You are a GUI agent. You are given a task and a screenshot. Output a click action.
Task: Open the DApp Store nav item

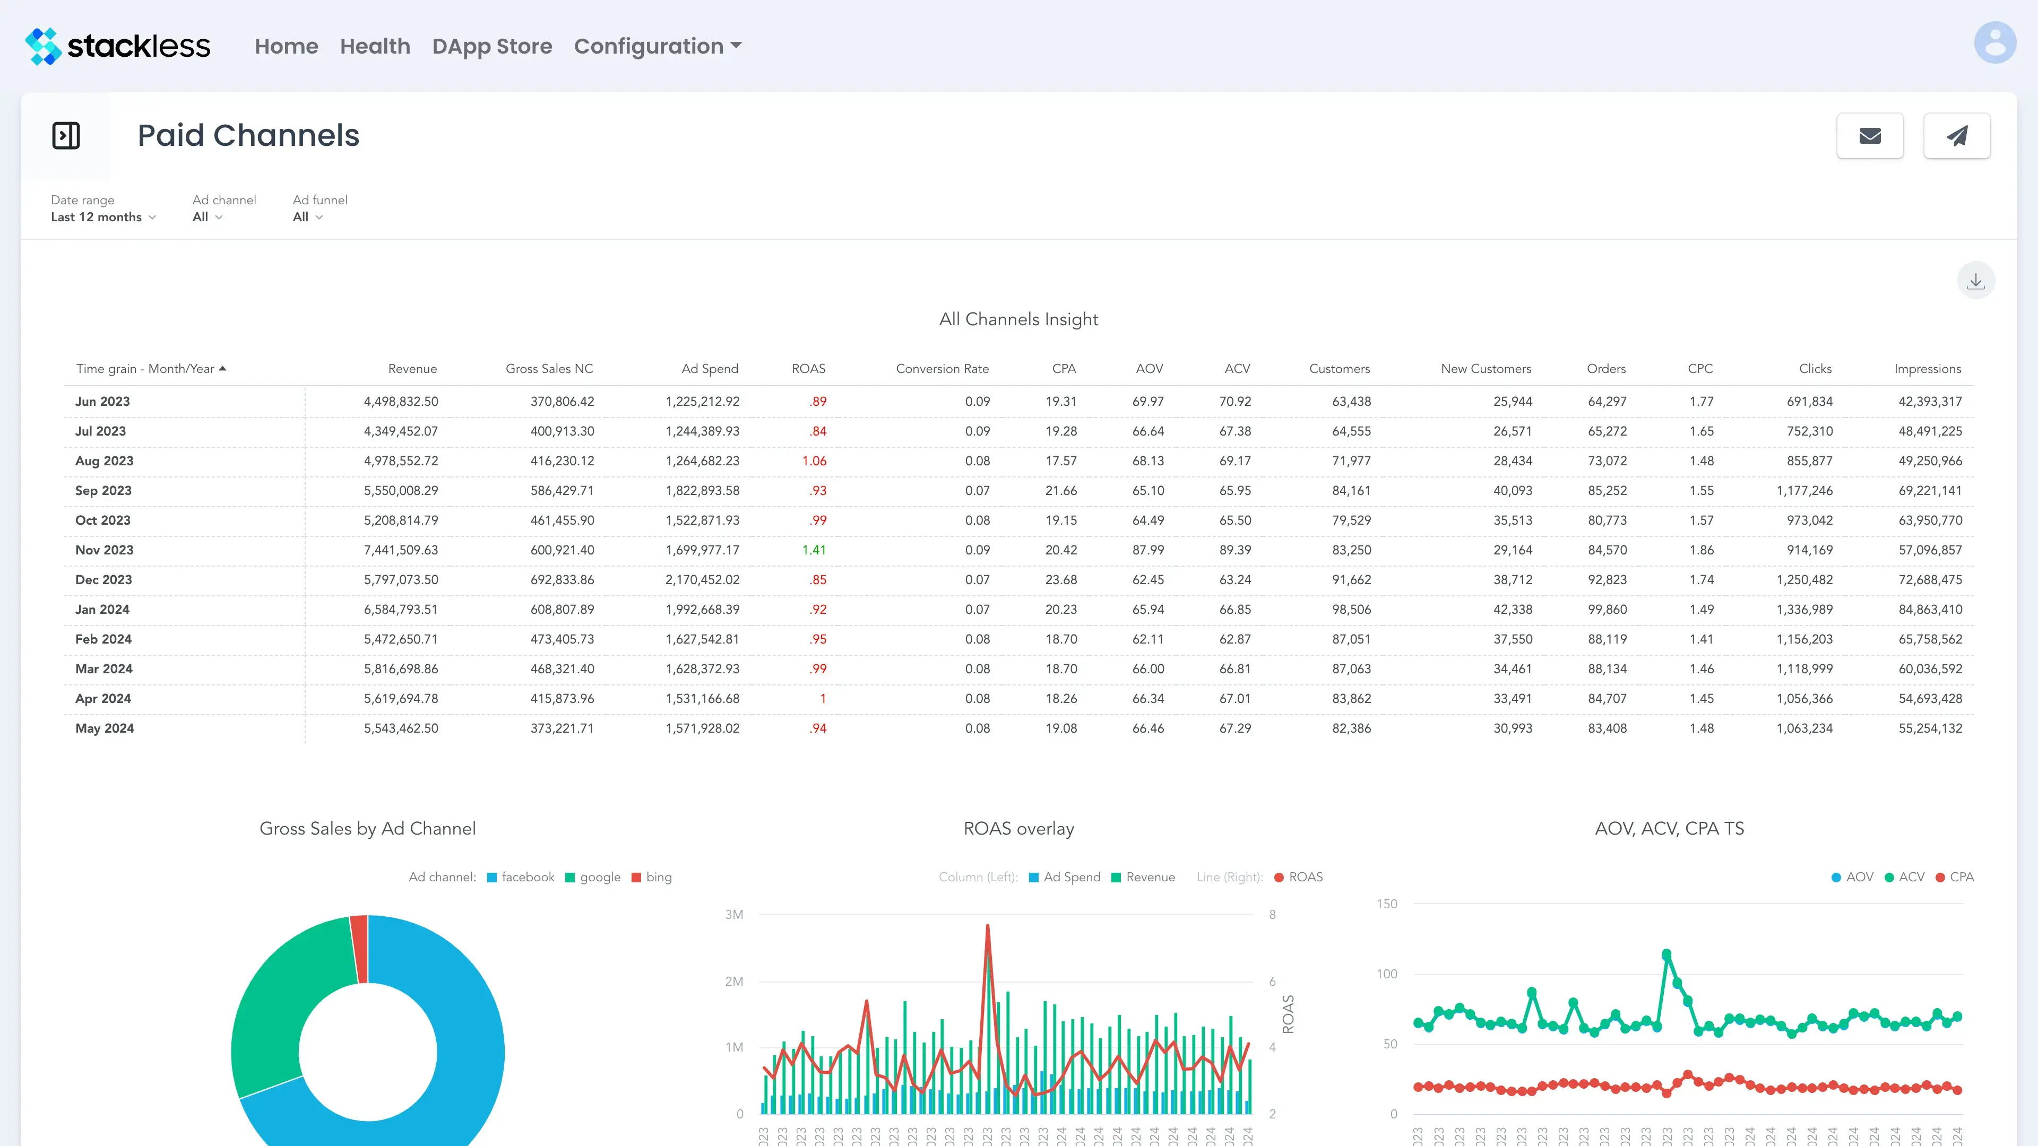tap(492, 46)
